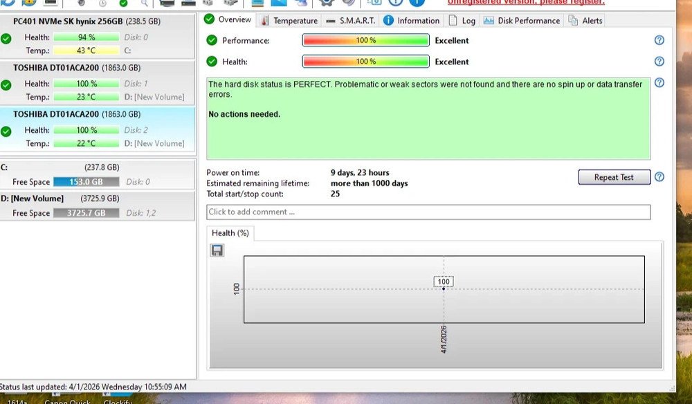The image size is (692, 404).
Task: Click 'Disk: 1,2' label under D: volume
Action: pyautogui.click(x=140, y=213)
